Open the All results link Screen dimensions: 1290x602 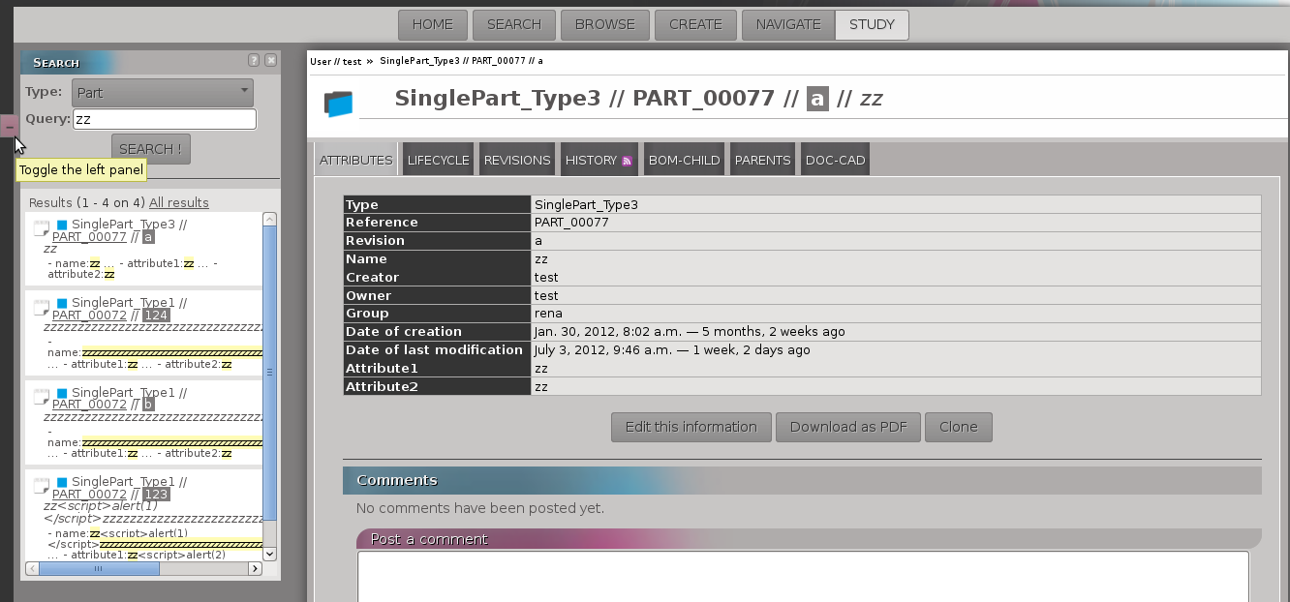(x=178, y=203)
